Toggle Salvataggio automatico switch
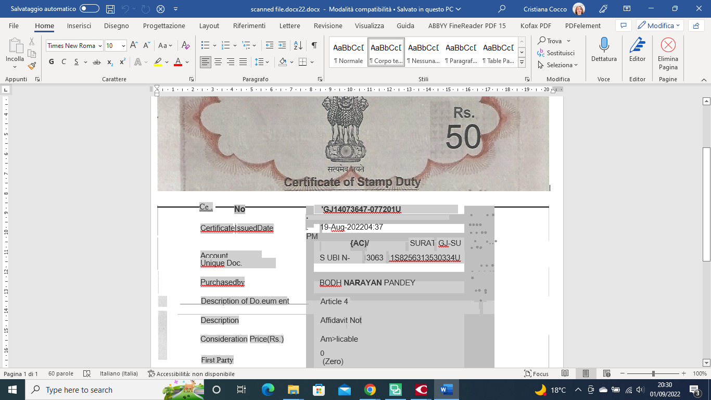Viewport: 711px width, 400px height. click(90, 9)
